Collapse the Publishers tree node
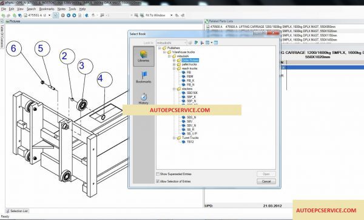 [x=160, y=48]
